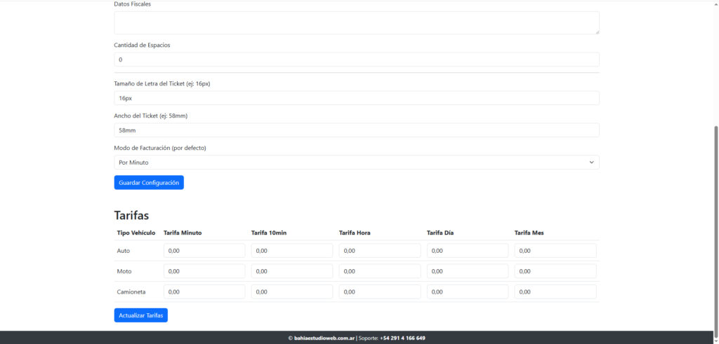Click Auto Tarifa Hora input
Screen dimensions: 719x344
(379, 251)
